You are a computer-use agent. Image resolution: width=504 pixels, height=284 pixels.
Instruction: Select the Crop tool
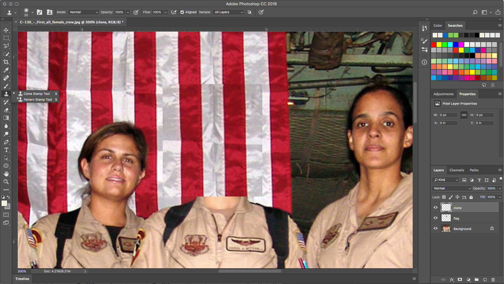pyautogui.click(x=6, y=62)
